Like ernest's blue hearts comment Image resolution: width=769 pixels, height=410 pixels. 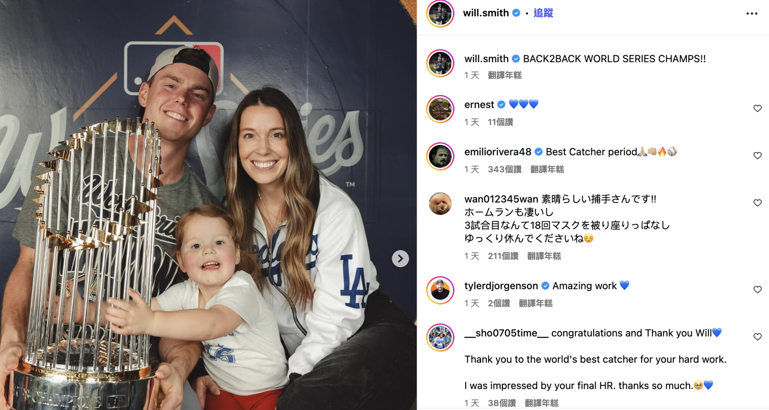point(757,108)
